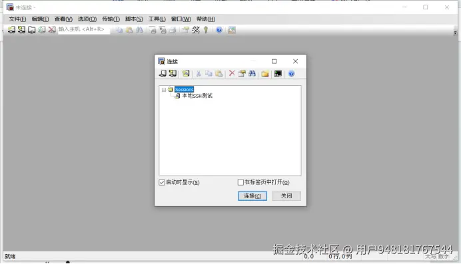The width and height of the screenshot is (461, 264).
Task: Click the key icon for public key settings
Action: click(x=206, y=30)
